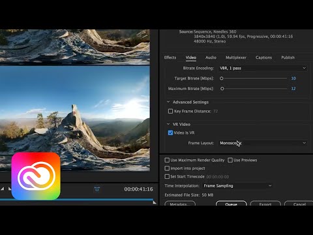Click the Target Bitrate slider handle
Screen dimensions: 313x235
click(222, 78)
